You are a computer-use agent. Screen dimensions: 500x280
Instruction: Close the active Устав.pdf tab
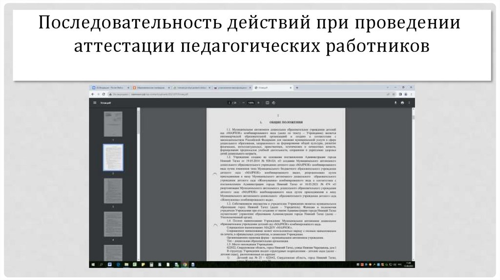tap(291, 88)
